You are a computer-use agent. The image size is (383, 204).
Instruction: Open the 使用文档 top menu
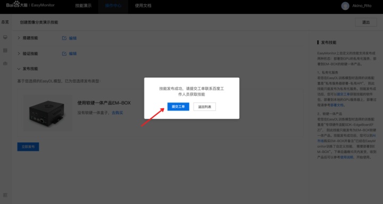[143, 6]
